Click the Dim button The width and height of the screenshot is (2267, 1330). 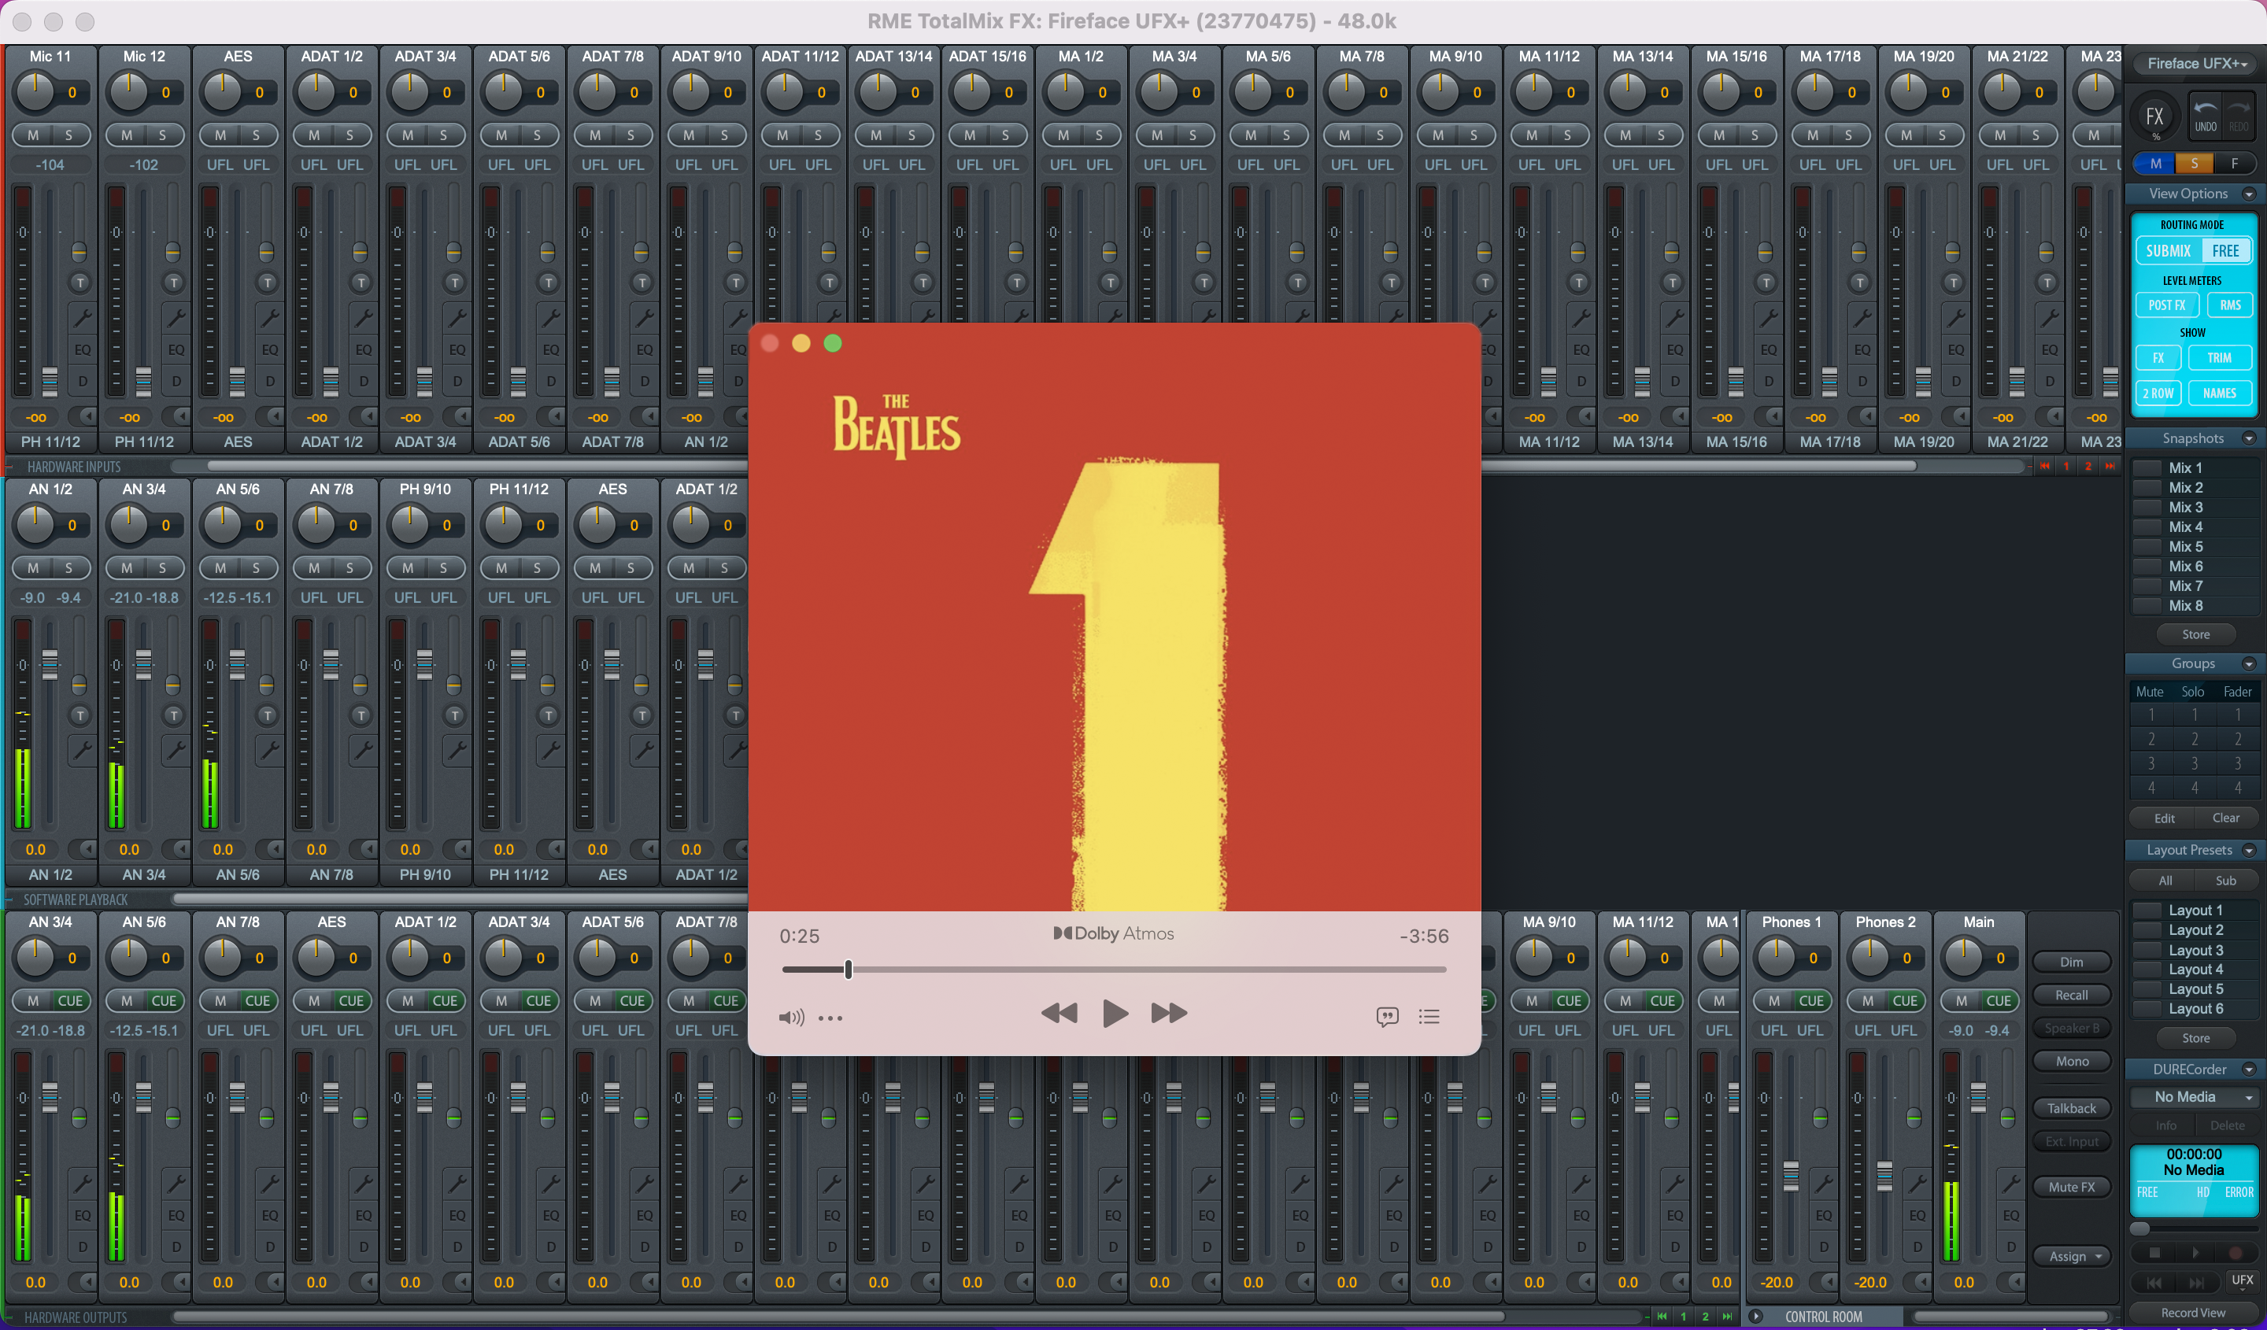coord(2071,962)
